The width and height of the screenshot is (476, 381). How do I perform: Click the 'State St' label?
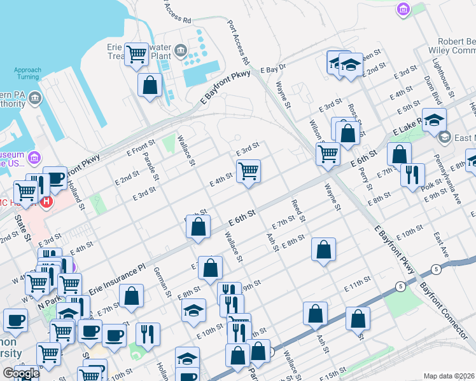pyautogui.click(x=22, y=228)
